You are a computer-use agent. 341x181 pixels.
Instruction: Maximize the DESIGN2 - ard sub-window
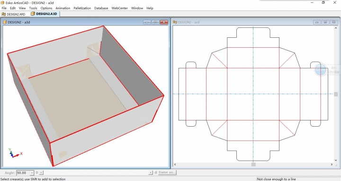click(x=325, y=22)
